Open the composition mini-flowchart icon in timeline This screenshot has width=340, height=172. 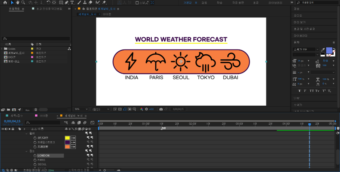coord(66,123)
